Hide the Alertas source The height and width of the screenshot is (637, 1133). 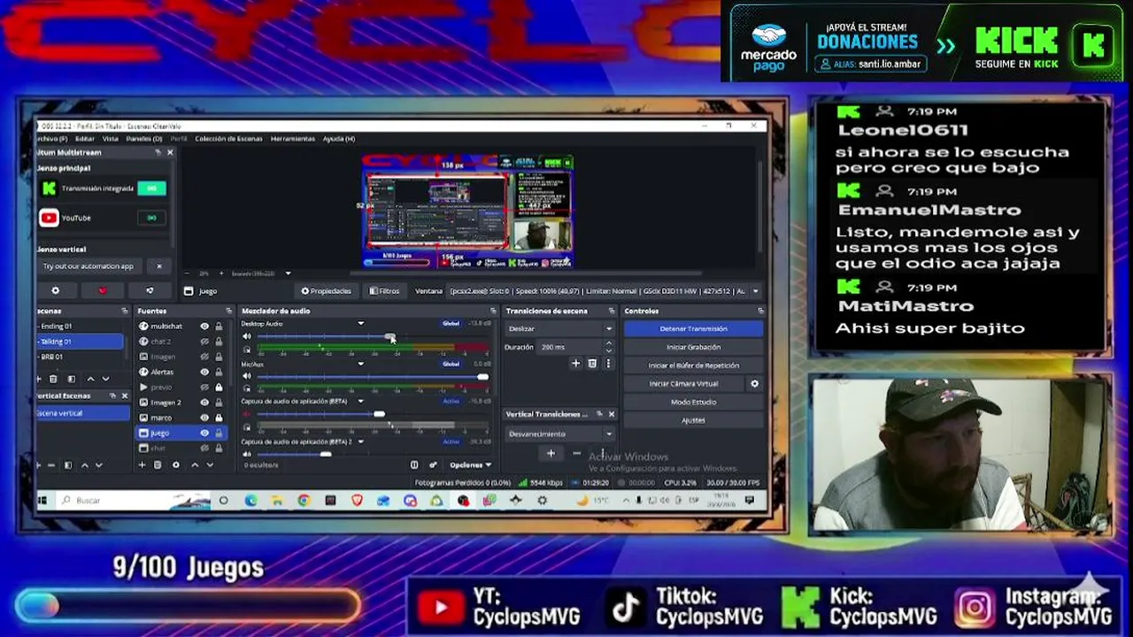204,372
